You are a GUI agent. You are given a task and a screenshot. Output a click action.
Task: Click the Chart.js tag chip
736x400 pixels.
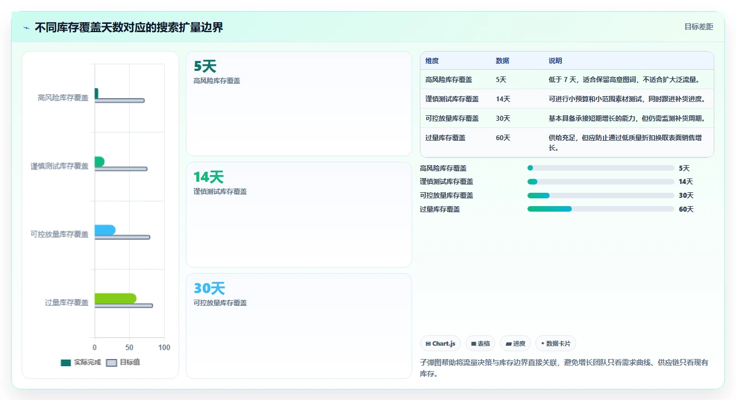click(440, 343)
